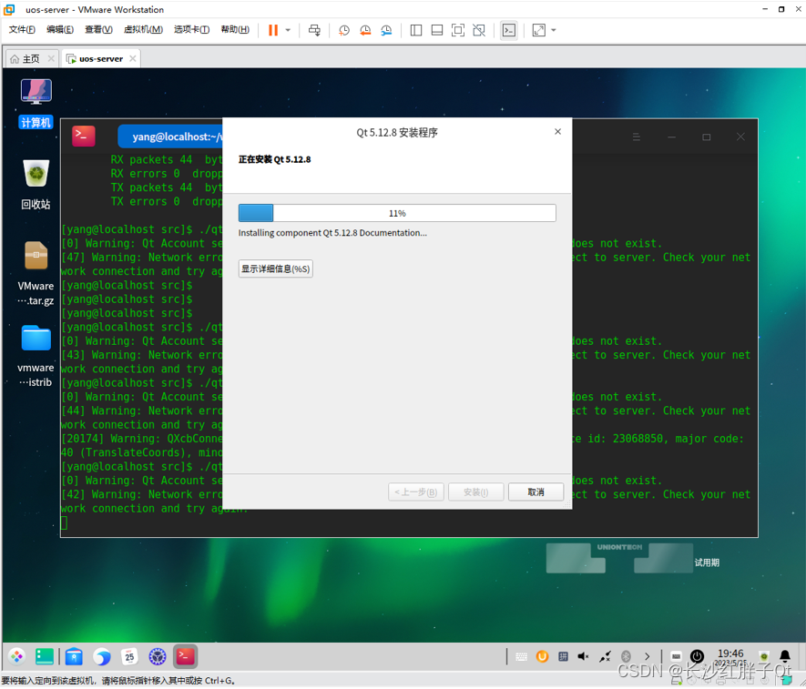Viewport: 806px width, 689px height.
Task: Open control center gear in taskbar
Action: coord(158,656)
